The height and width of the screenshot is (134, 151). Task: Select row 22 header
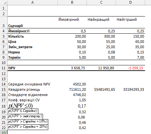point(4,128)
